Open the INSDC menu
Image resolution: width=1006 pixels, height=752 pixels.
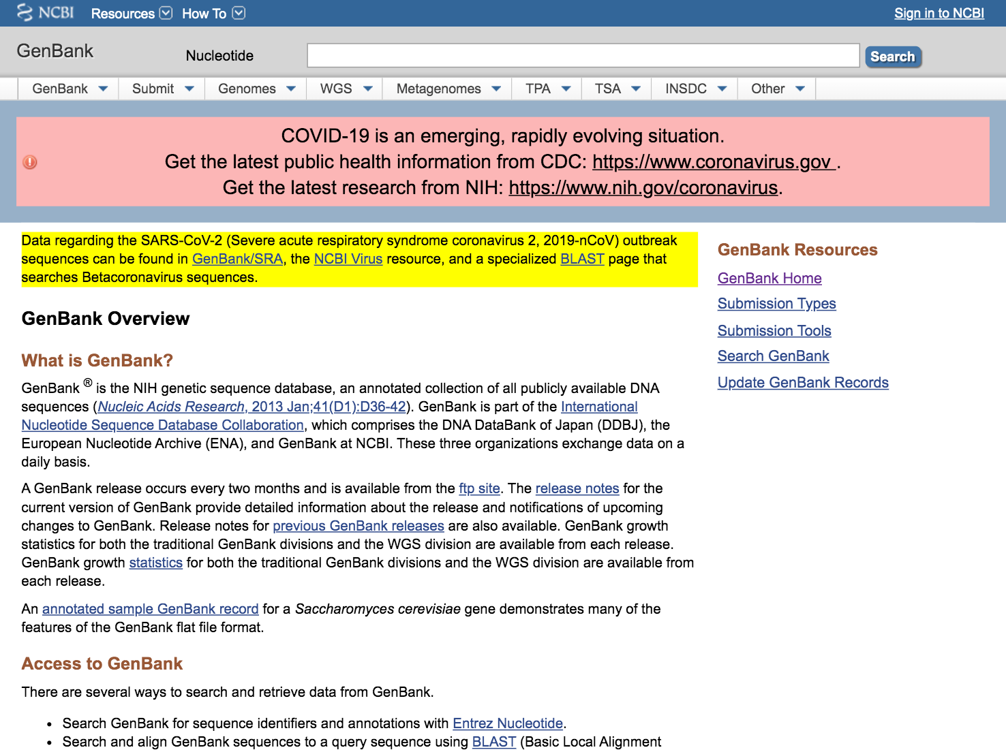[695, 89]
